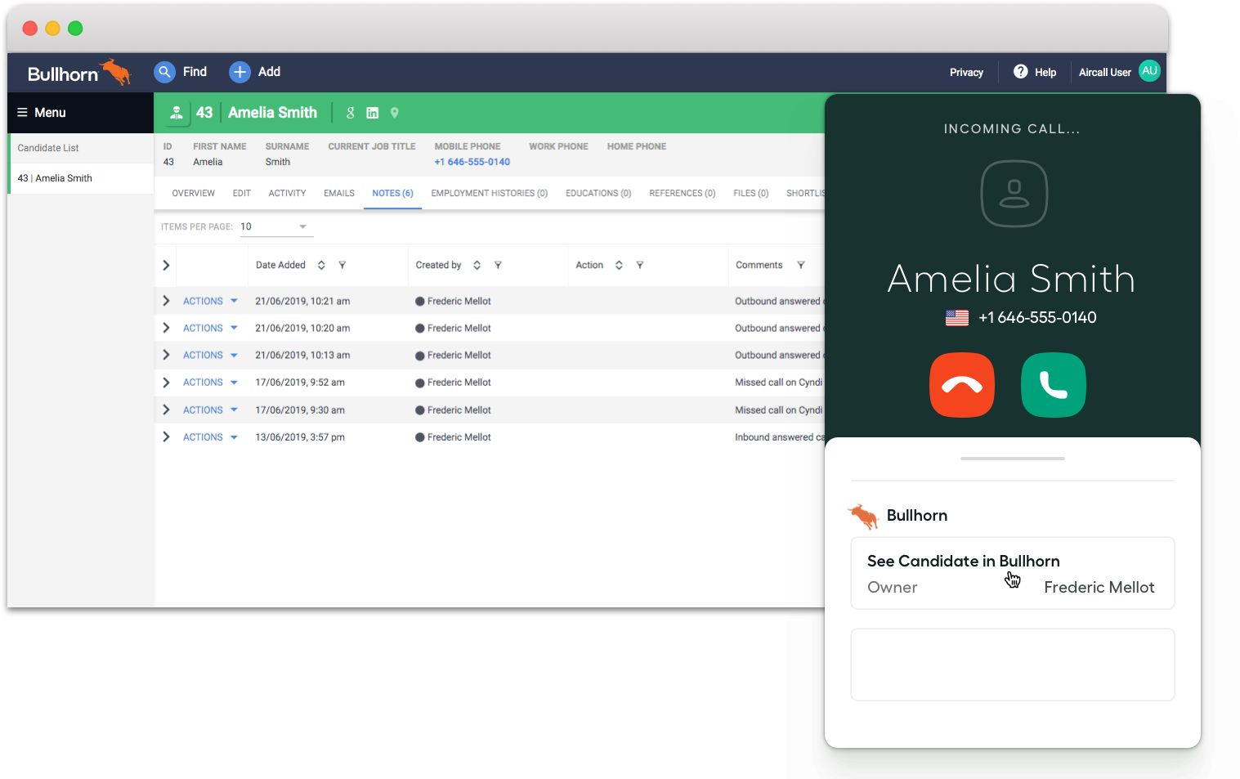Open the LinkedIn icon in candidate header
1240x779 pixels.
372,113
